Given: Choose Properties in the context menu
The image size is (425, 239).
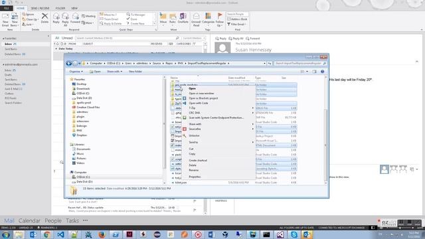Looking at the screenshot, I should pyautogui.click(x=195, y=177).
